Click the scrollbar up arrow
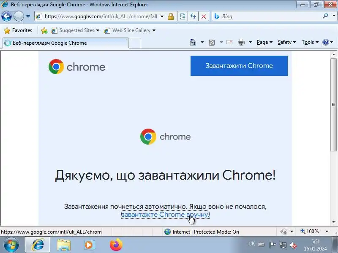 (334, 54)
